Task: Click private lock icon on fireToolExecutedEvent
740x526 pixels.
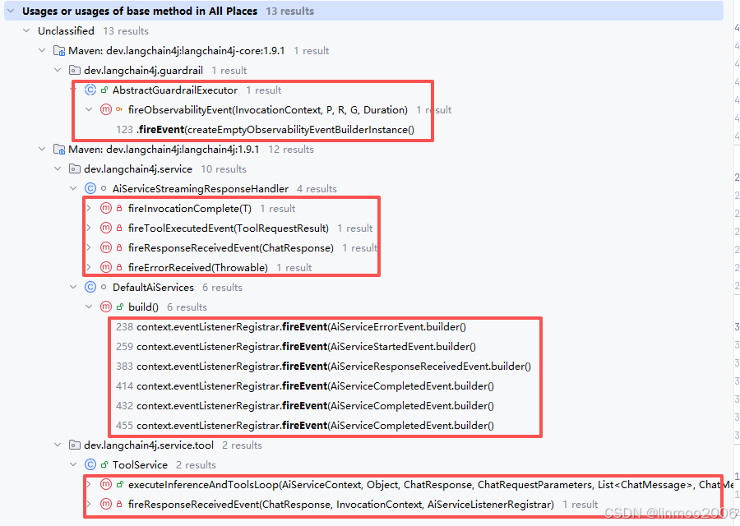Action: 119,228
